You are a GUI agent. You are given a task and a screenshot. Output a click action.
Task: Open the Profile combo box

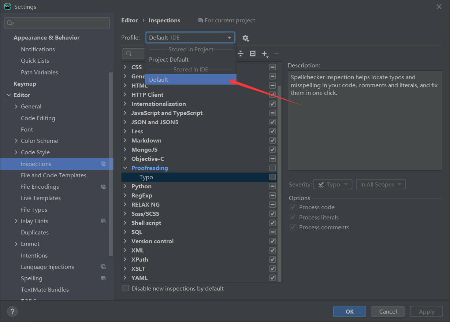[x=190, y=37]
